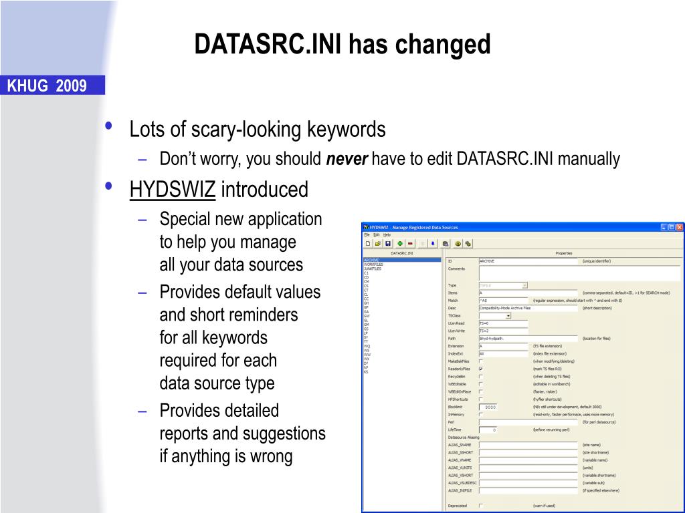Viewport: 685px width, 513px height.
Task: Select TT in the data source list
Action: pos(366,341)
